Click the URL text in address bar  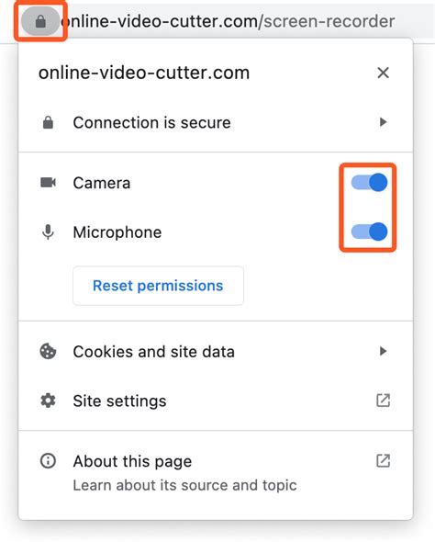click(x=228, y=21)
